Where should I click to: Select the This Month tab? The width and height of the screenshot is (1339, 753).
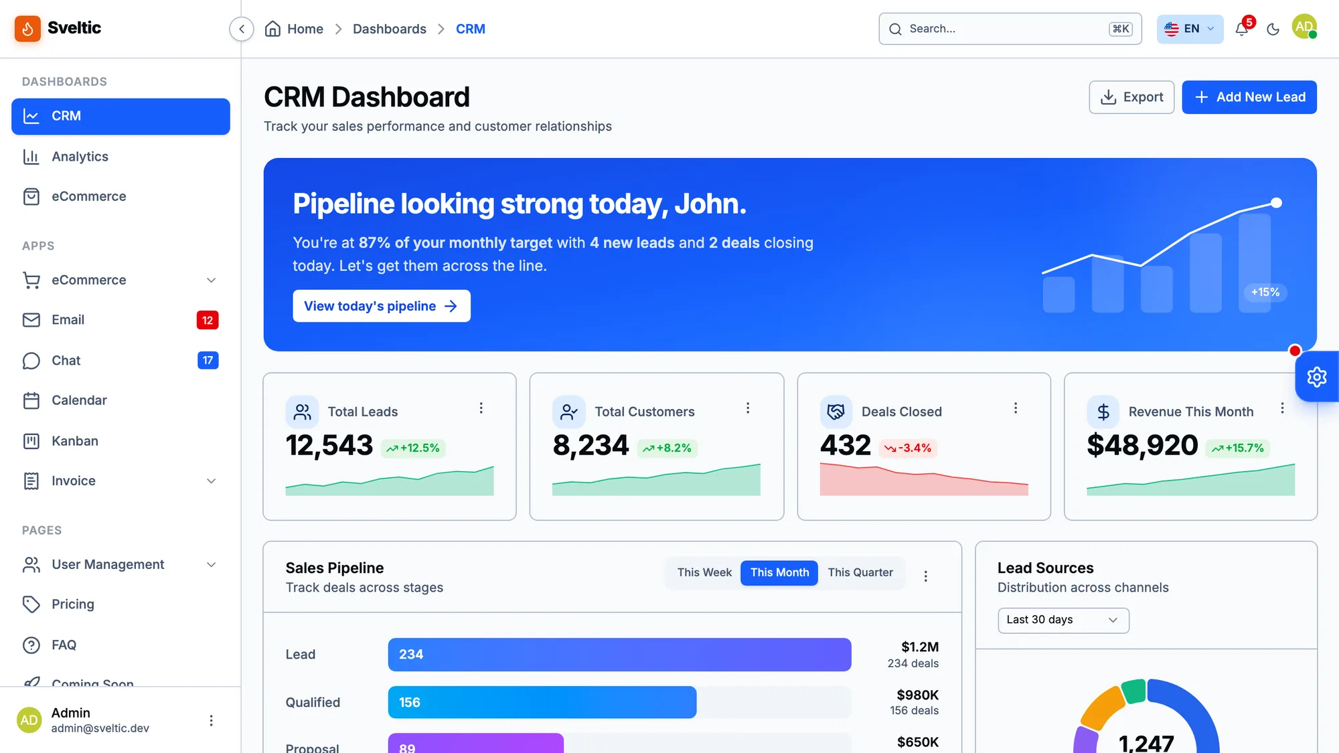point(779,572)
